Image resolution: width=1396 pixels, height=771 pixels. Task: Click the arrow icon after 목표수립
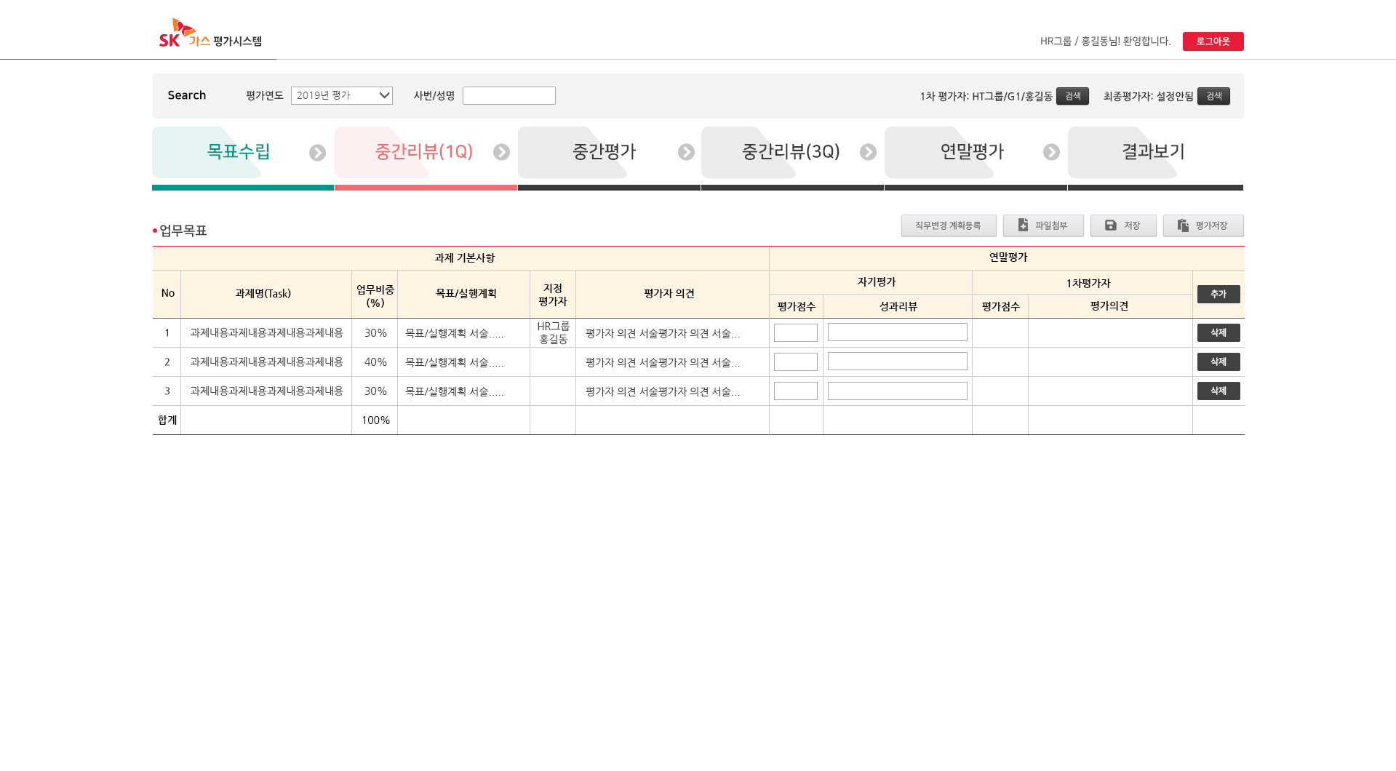(x=317, y=153)
